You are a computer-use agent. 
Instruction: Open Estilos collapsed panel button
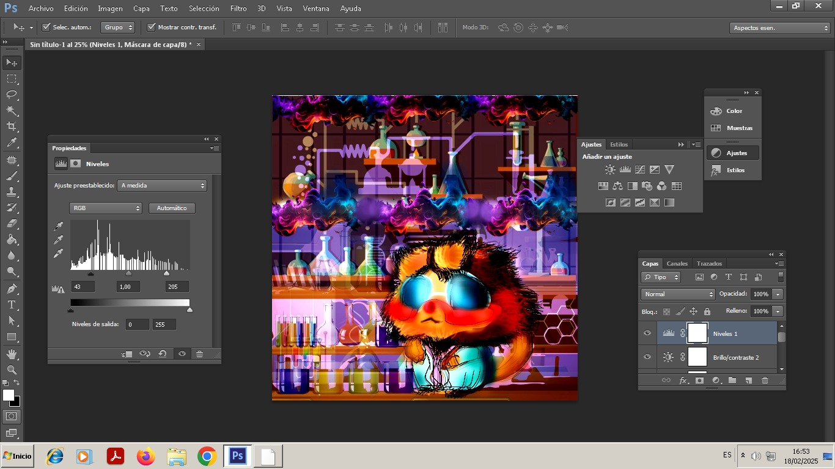[734, 170]
